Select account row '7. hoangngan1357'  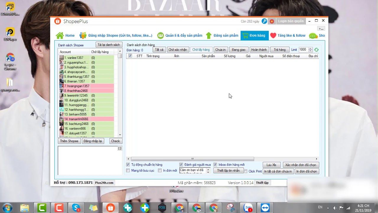[86, 86]
